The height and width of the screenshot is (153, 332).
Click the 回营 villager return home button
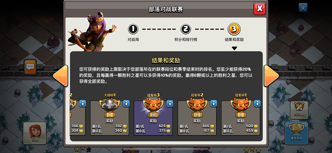tap(35, 133)
